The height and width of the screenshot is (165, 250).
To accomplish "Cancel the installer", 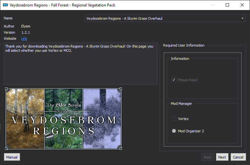I will pyautogui.click(x=238, y=157).
